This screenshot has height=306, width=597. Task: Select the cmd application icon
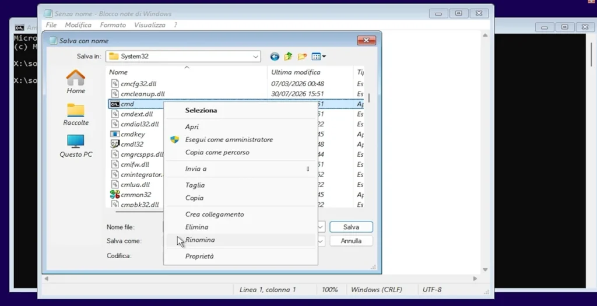point(115,104)
